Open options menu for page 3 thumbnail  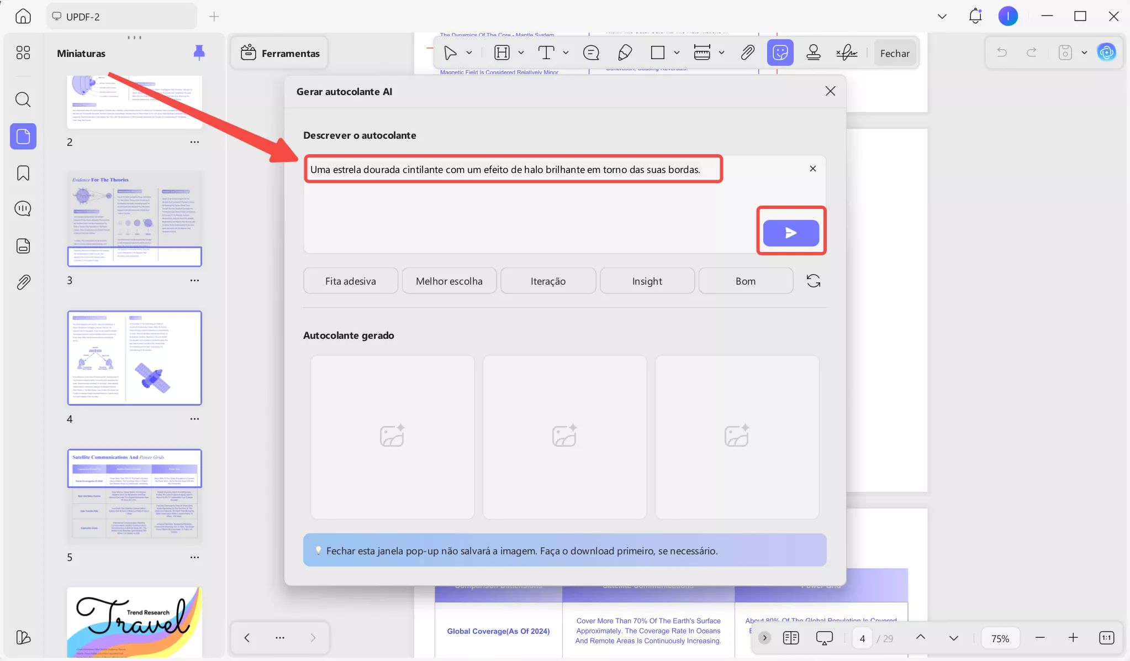(x=194, y=281)
